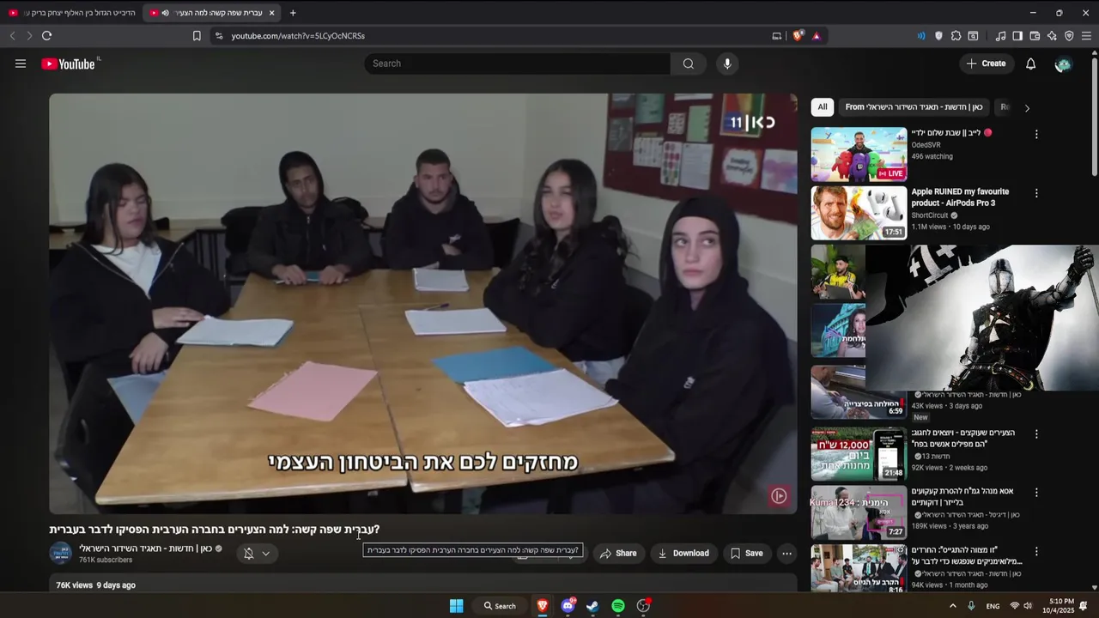Viewport: 1099px width, 618px height.
Task: Open Steam from the taskbar
Action: [592, 606]
